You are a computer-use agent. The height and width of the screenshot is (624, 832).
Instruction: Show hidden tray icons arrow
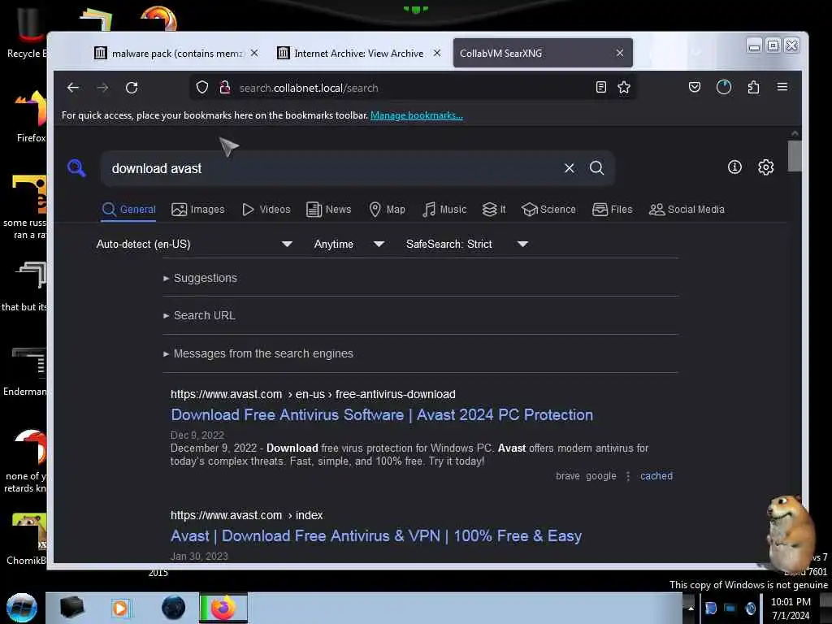point(691,608)
